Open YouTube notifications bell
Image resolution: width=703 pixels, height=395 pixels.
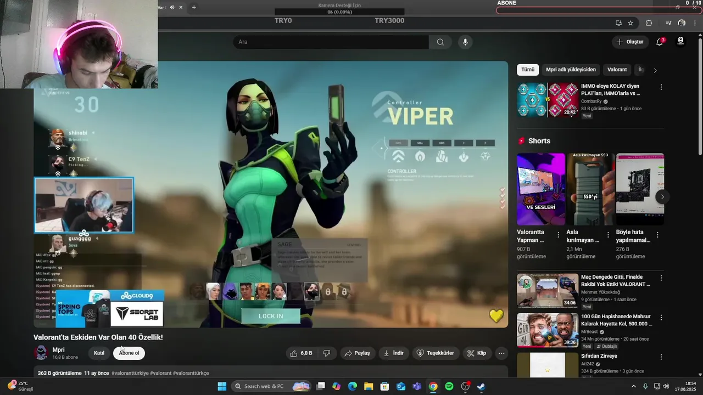(660, 42)
